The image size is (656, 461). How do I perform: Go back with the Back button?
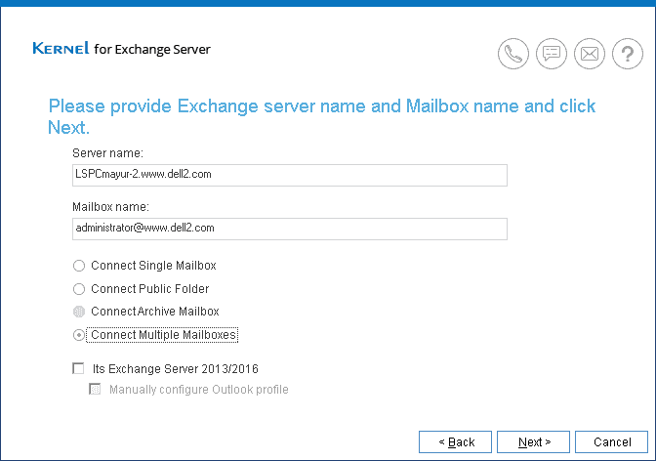tap(455, 441)
